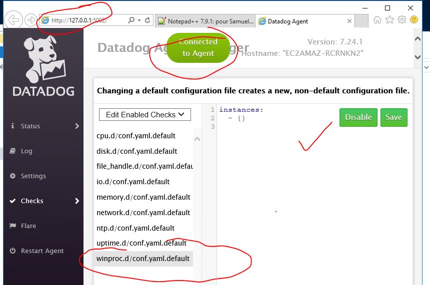Viewport: 430px width, 285px height.
Task: Click the browser forward arrow button
Action: coord(30,20)
